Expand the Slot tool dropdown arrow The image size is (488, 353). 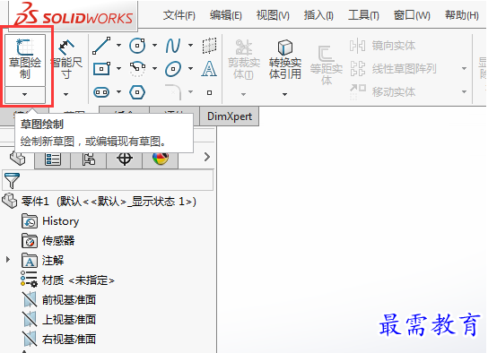(119, 91)
